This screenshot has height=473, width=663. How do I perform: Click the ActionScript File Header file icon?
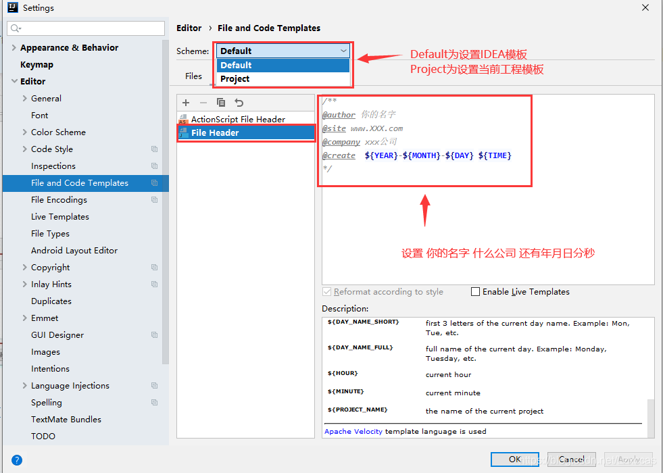coord(183,119)
